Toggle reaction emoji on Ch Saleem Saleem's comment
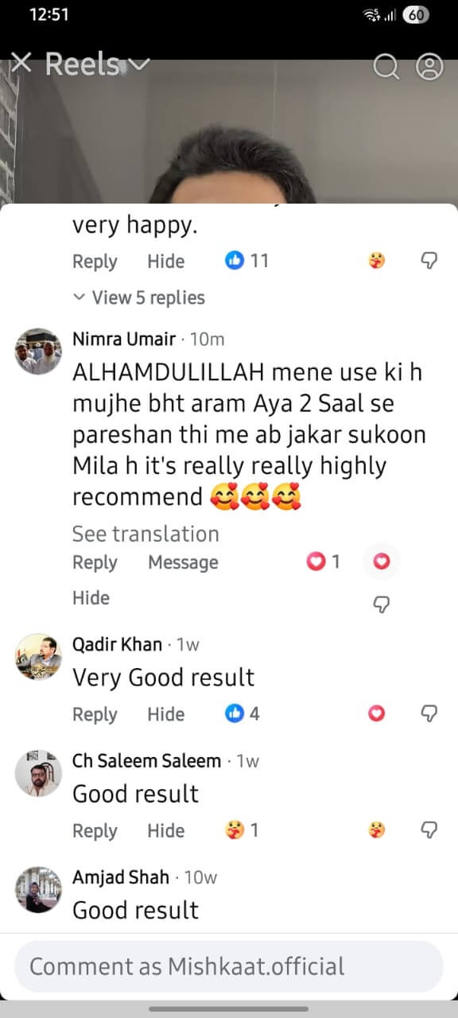The width and height of the screenshot is (458, 1018). coord(377,830)
